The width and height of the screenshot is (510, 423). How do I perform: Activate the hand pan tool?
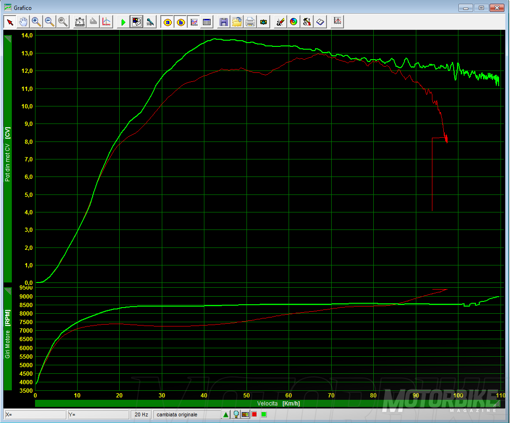(x=23, y=22)
